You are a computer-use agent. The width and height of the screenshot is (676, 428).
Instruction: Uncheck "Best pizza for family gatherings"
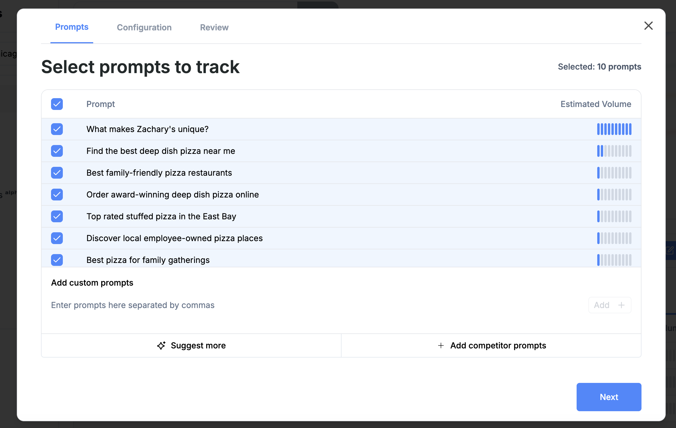point(57,260)
